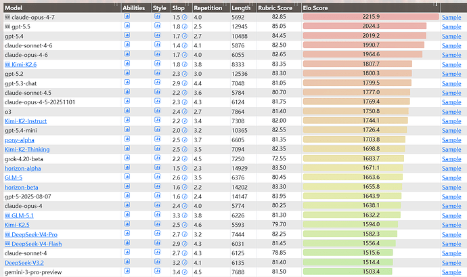The width and height of the screenshot is (467, 277).
Task: Open Style chart icon for GLM-5
Action: [157, 177]
